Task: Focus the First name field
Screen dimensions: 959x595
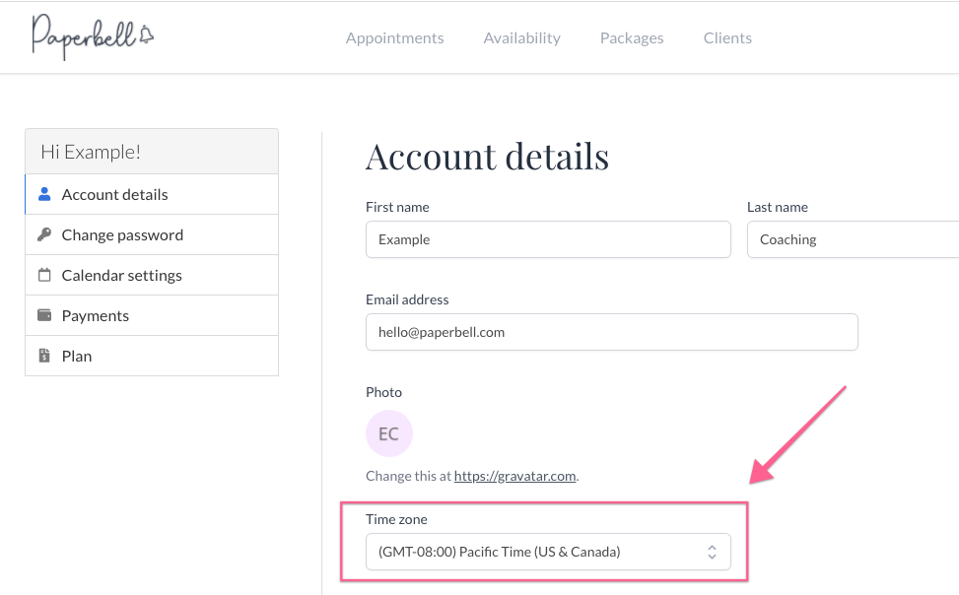Action: (x=548, y=239)
